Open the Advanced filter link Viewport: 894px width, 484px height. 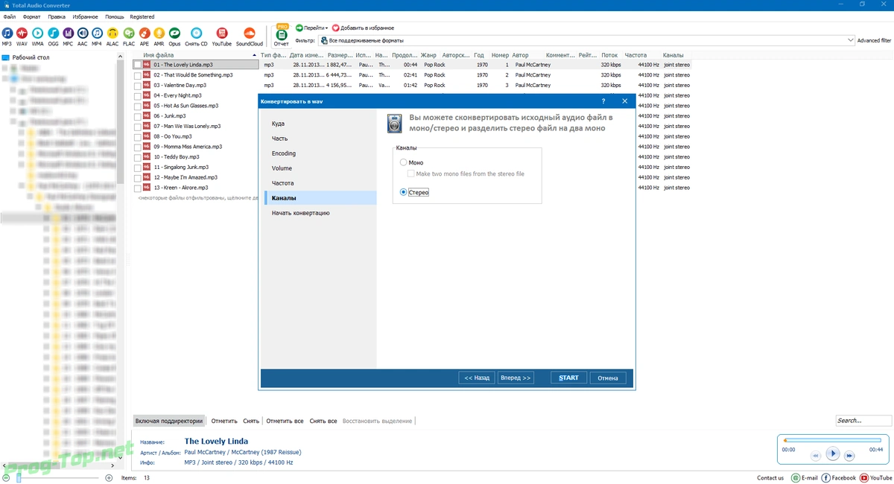point(874,40)
